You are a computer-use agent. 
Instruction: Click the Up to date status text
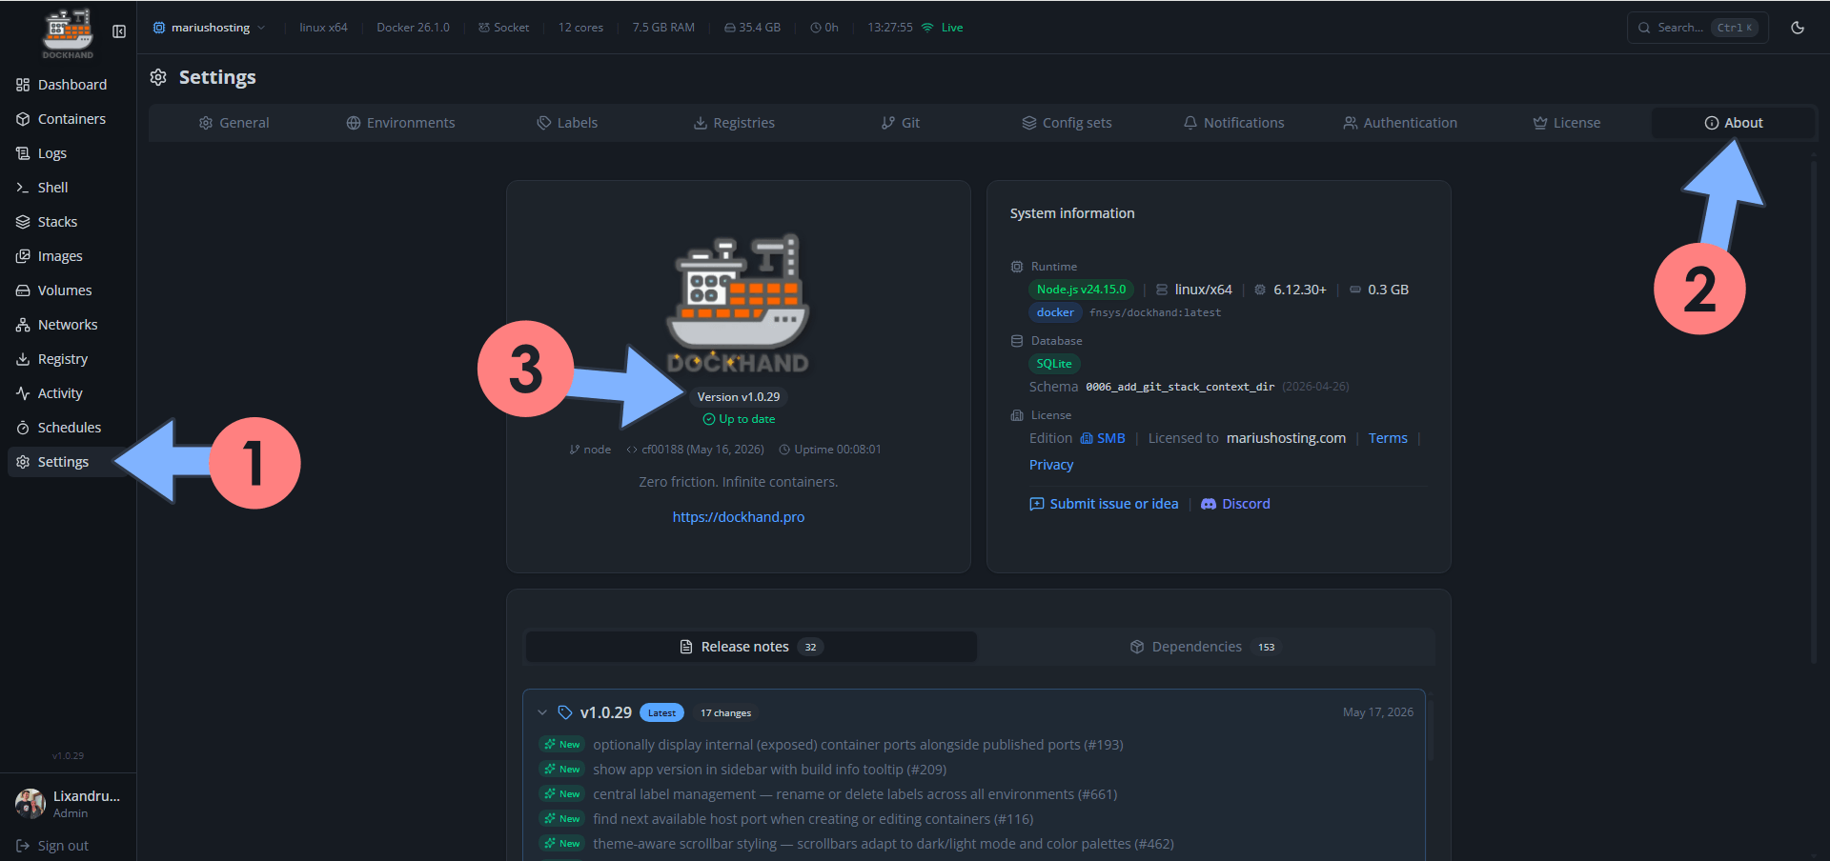[739, 419]
